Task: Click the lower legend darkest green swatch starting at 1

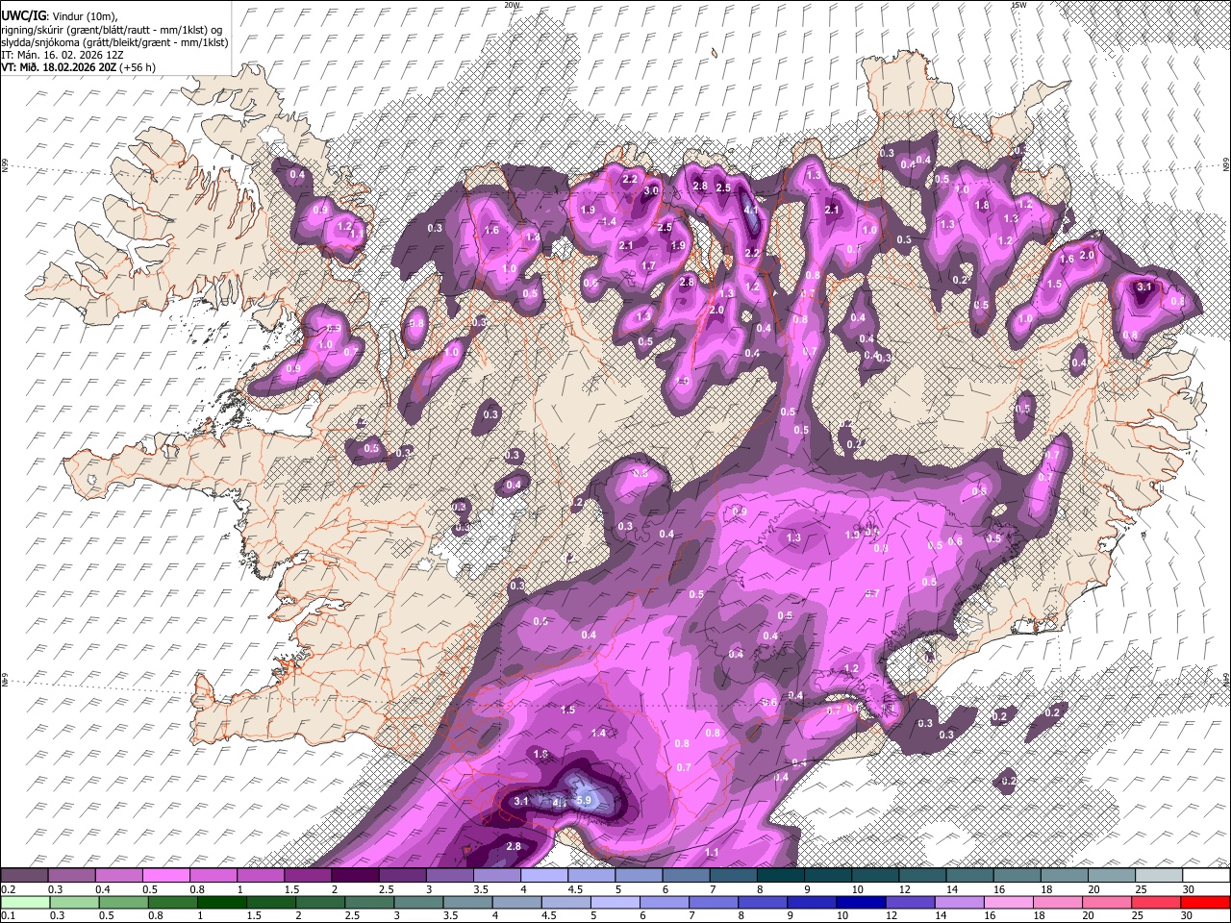Action: [x=222, y=902]
